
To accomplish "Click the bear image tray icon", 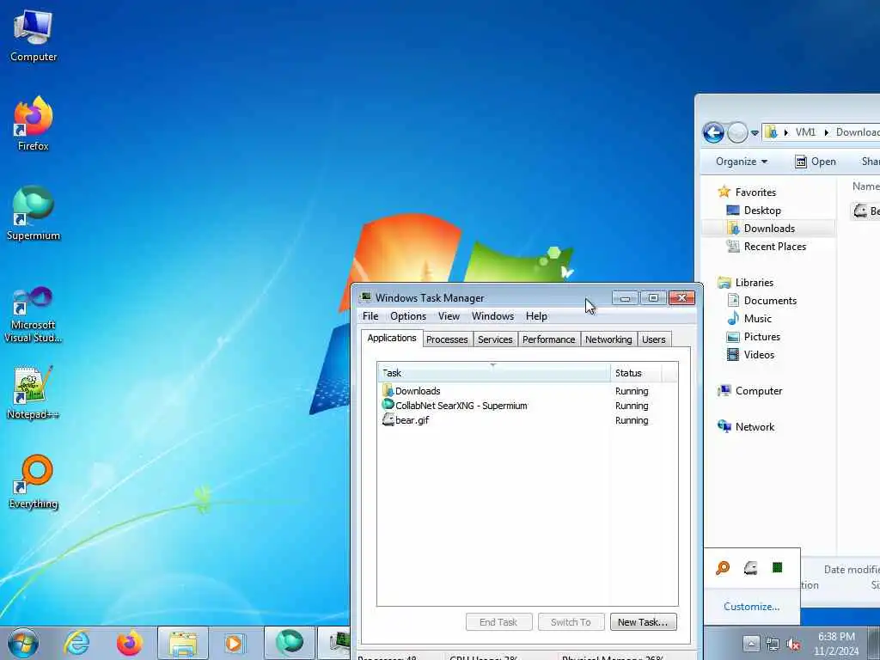I will [x=750, y=568].
